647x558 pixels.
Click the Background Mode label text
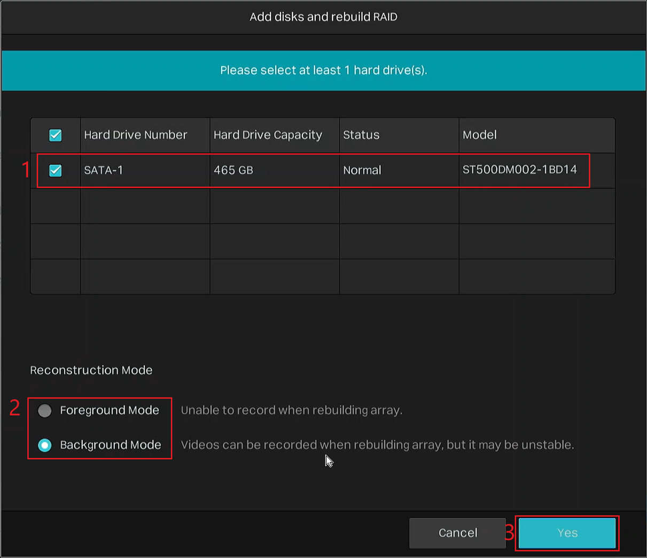111,445
